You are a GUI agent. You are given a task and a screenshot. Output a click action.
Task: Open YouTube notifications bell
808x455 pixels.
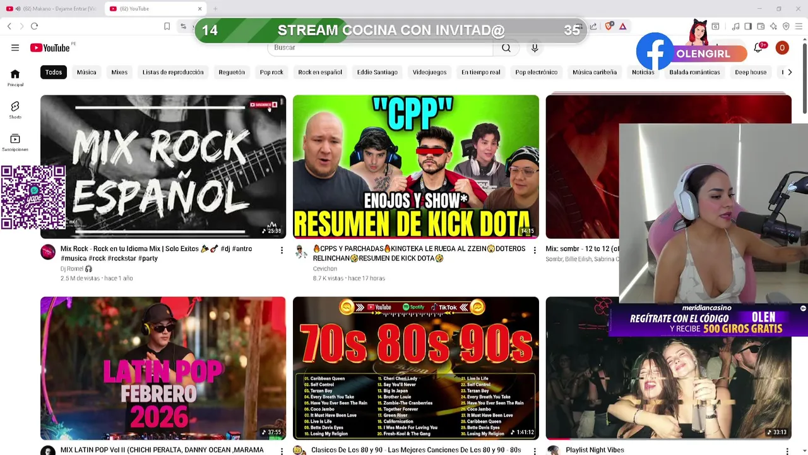758,48
